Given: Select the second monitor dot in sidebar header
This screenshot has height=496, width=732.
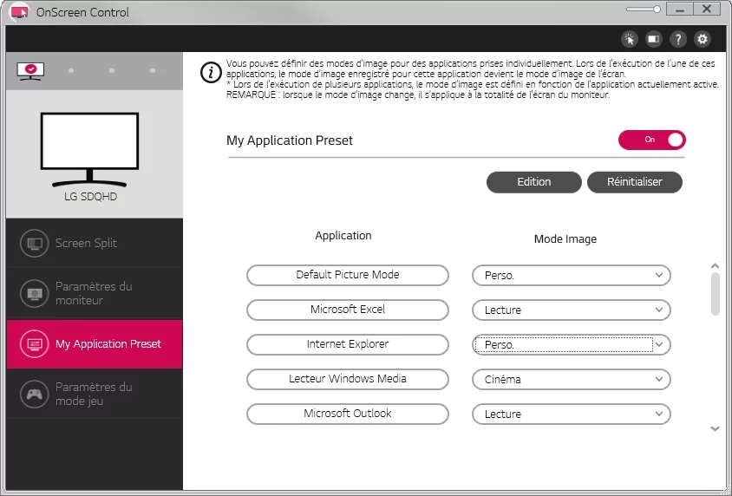Looking at the screenshot, I should [71, 71].
